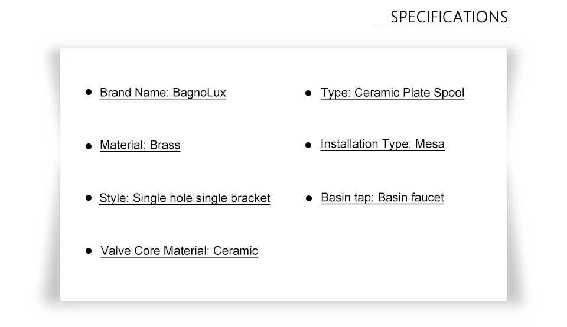The height and width of the screenshot is (327, 567).
Task: Select the bullet before Type: Ceramic Plate Spool
Action: pyautogui.click(x=308, y=93)
